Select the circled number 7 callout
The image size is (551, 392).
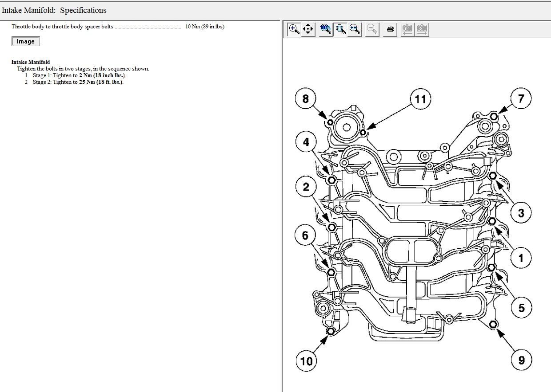(x=521, y=98)
